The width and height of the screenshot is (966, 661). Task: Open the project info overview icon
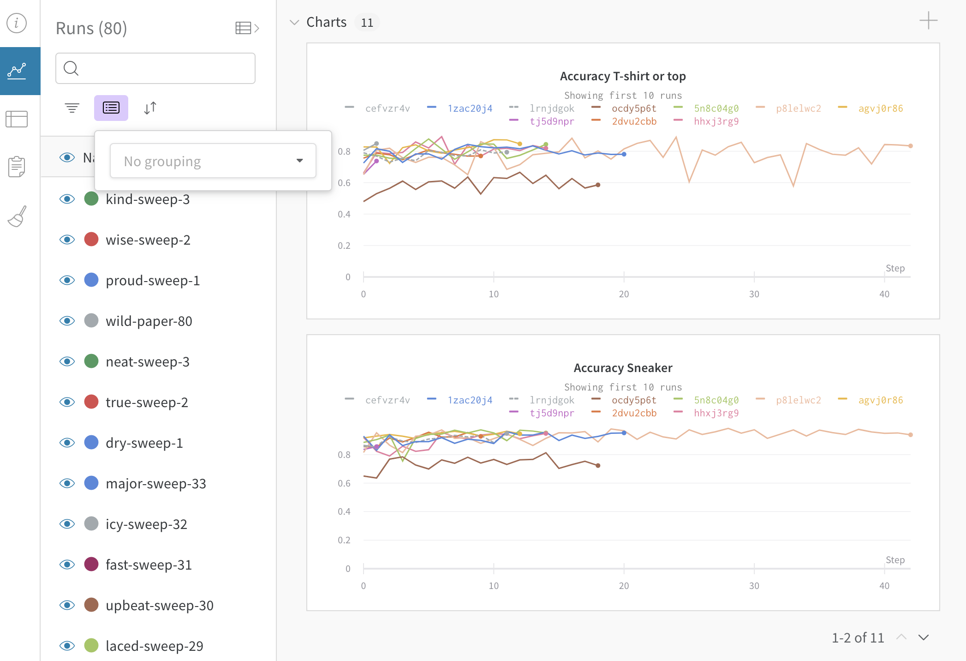(x=17, y=23)
